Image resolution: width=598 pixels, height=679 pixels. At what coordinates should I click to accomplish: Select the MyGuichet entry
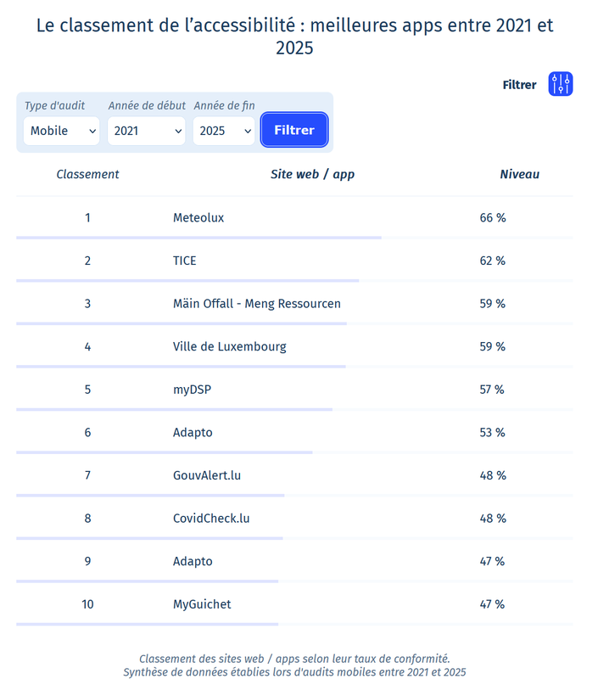coord(202,604)
